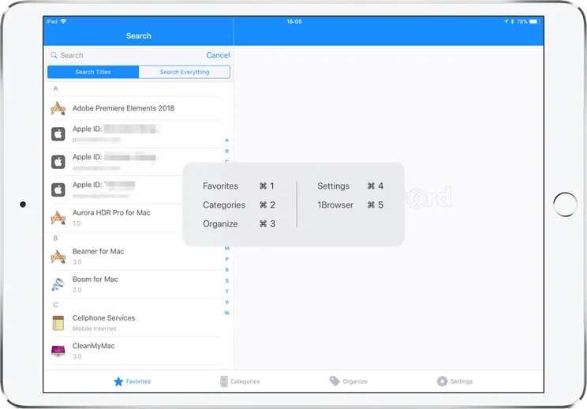This screenshot has width=587, height=409.
Task: Select Settings in shortcut overlay
Action: tap(350, 186)
